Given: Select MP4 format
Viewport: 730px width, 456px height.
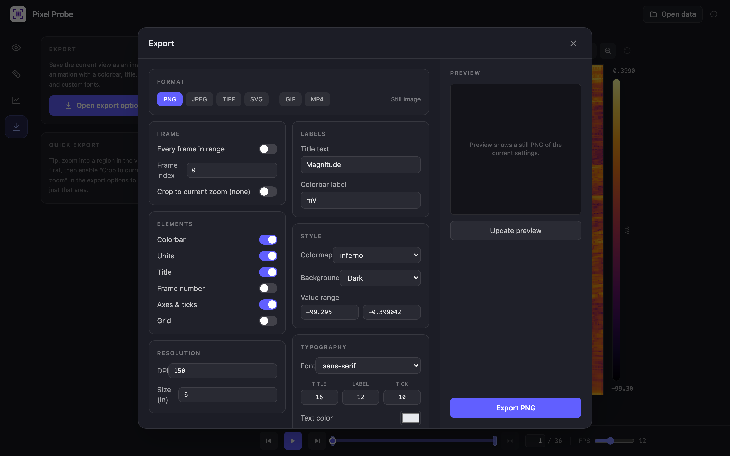Looking at the screenshot, I should pos(317,99).
